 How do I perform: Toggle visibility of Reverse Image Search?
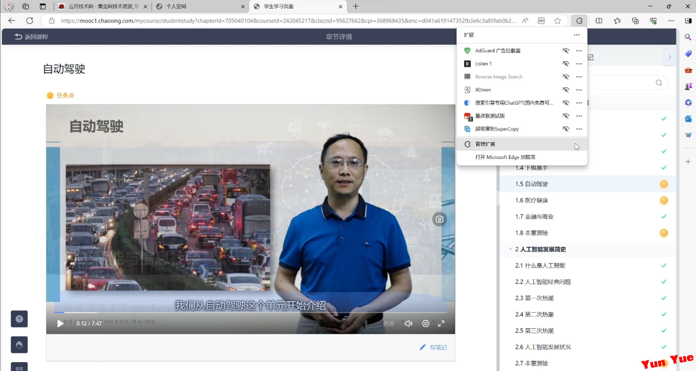click(x=566, y=77)
